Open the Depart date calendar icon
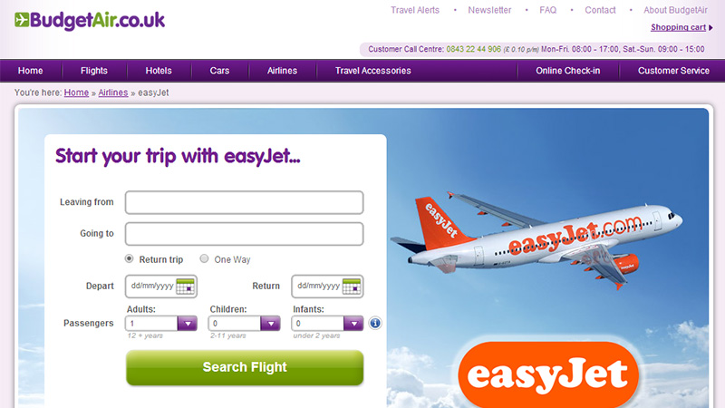 [185, 287]
